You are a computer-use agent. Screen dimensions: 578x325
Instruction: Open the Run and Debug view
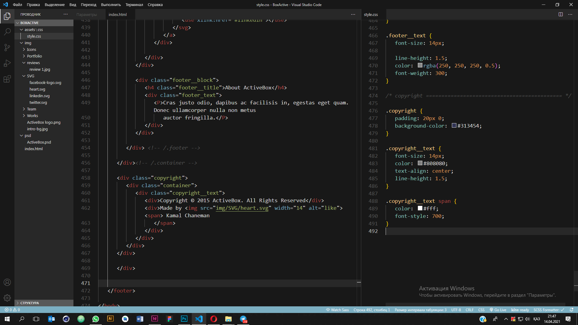tap(7, 63)
